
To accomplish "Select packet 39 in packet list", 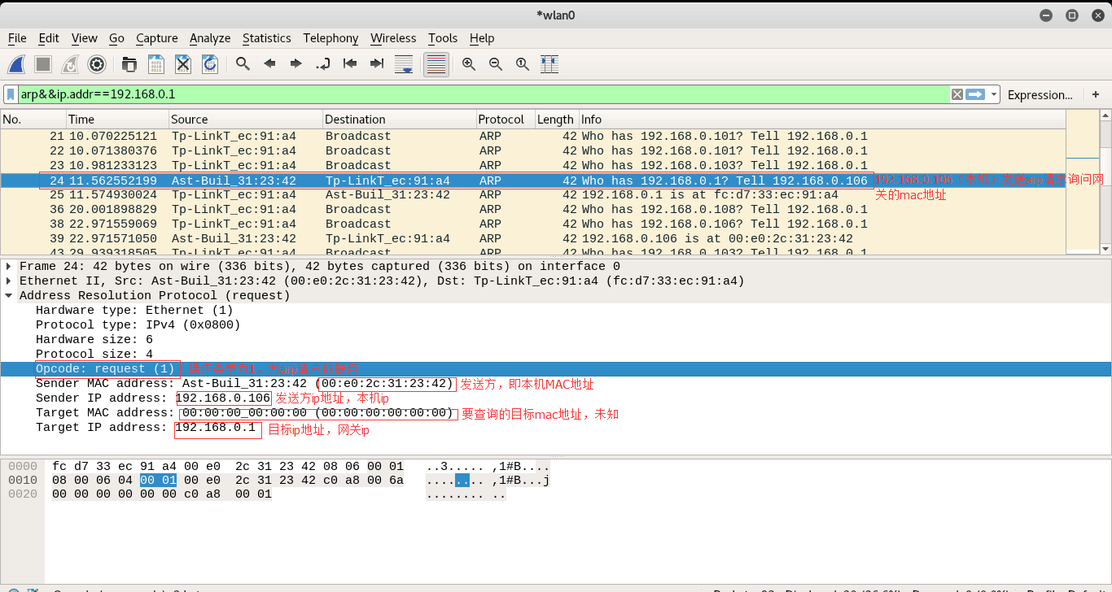I will coord(533,239).
